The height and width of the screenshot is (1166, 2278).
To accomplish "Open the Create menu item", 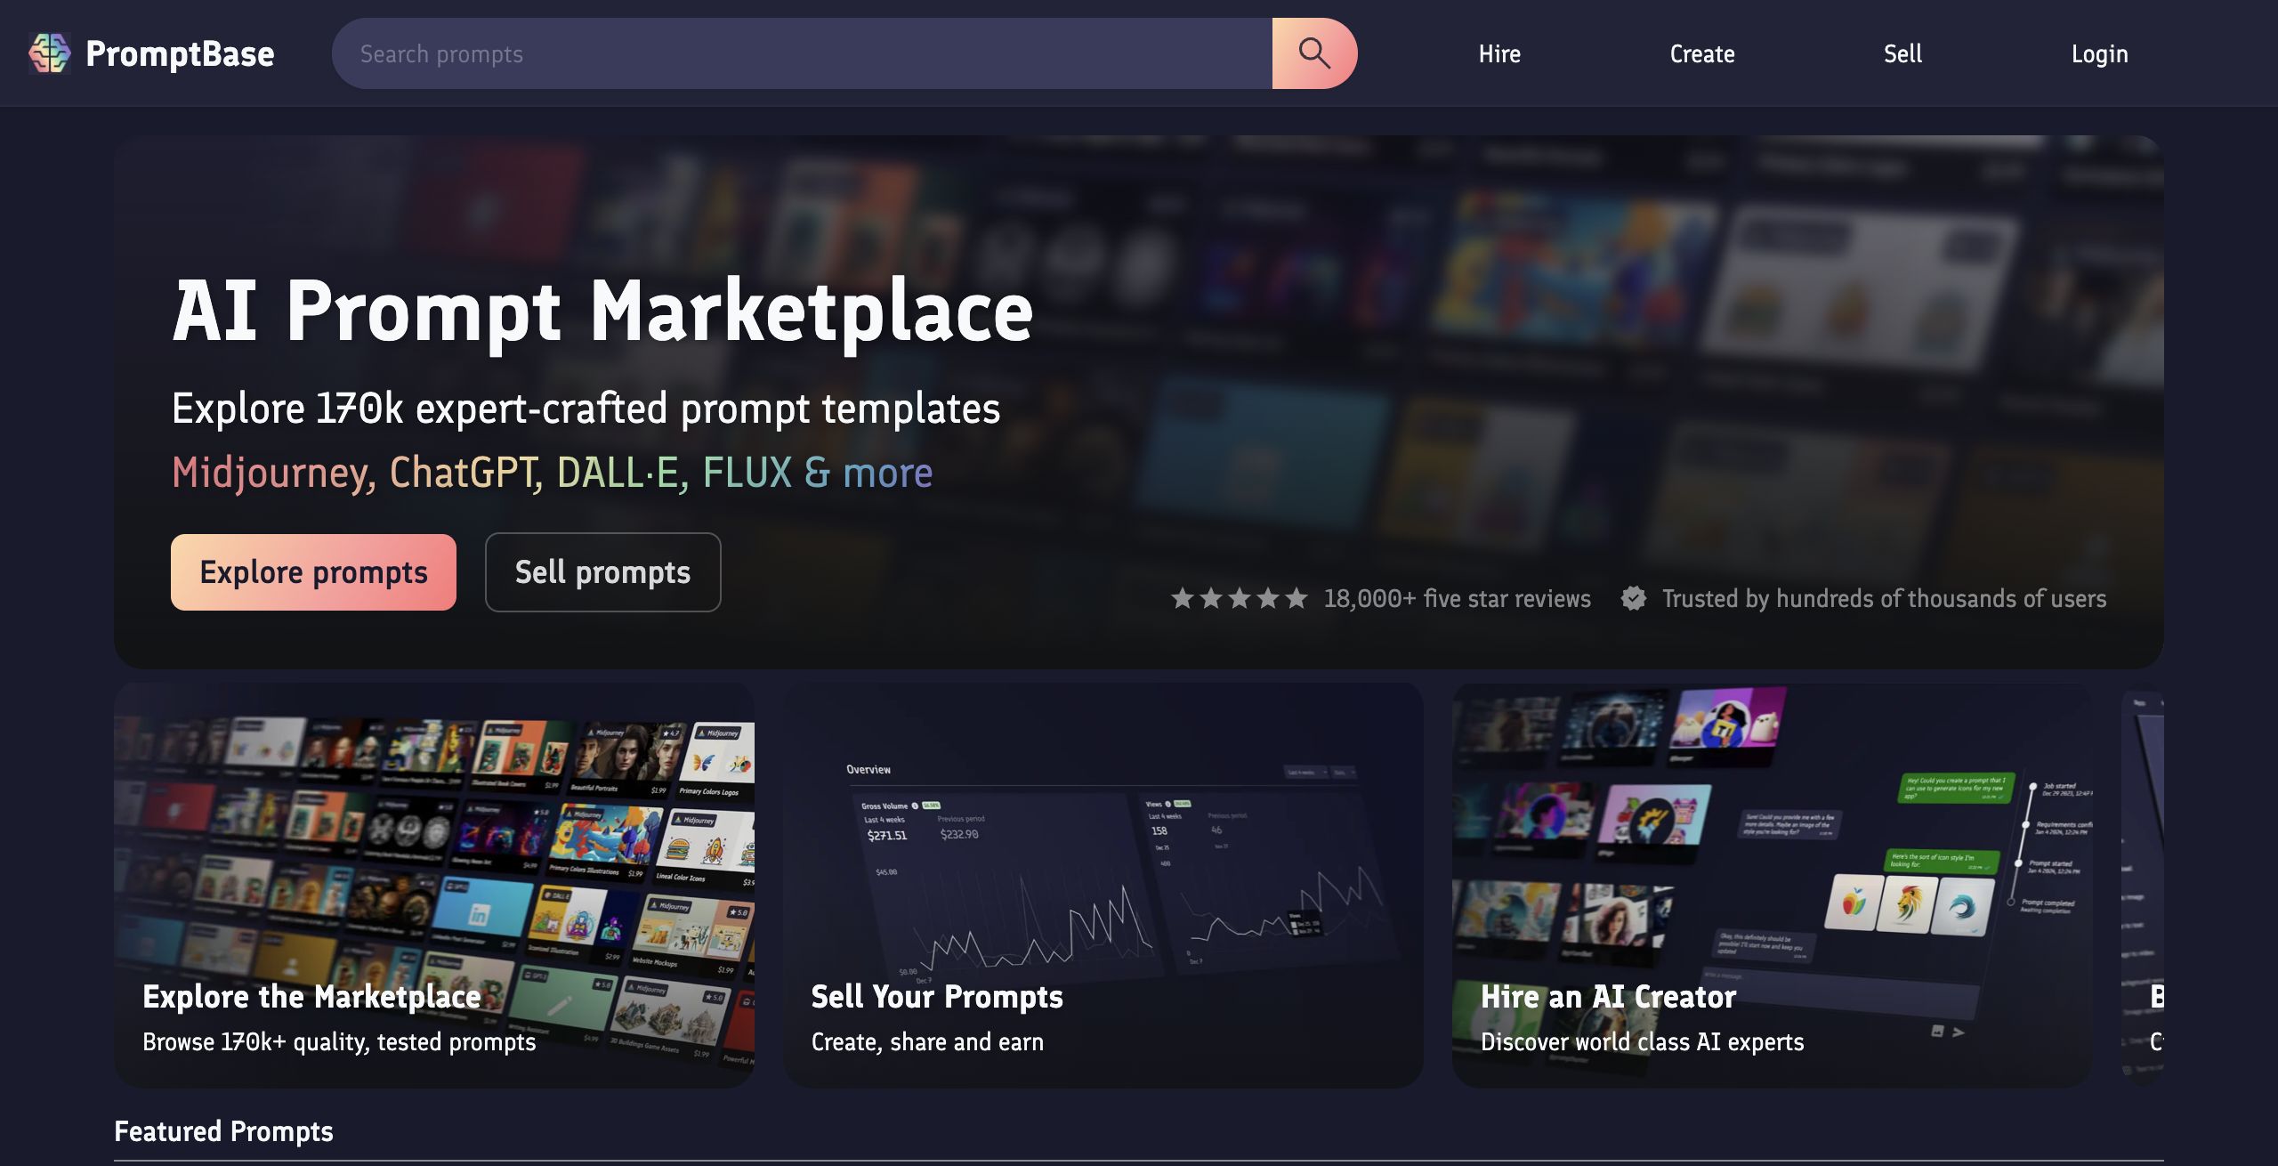I will pos(1701,54).
